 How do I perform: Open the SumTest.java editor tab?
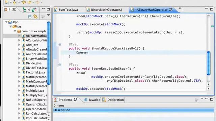point(68,10)
